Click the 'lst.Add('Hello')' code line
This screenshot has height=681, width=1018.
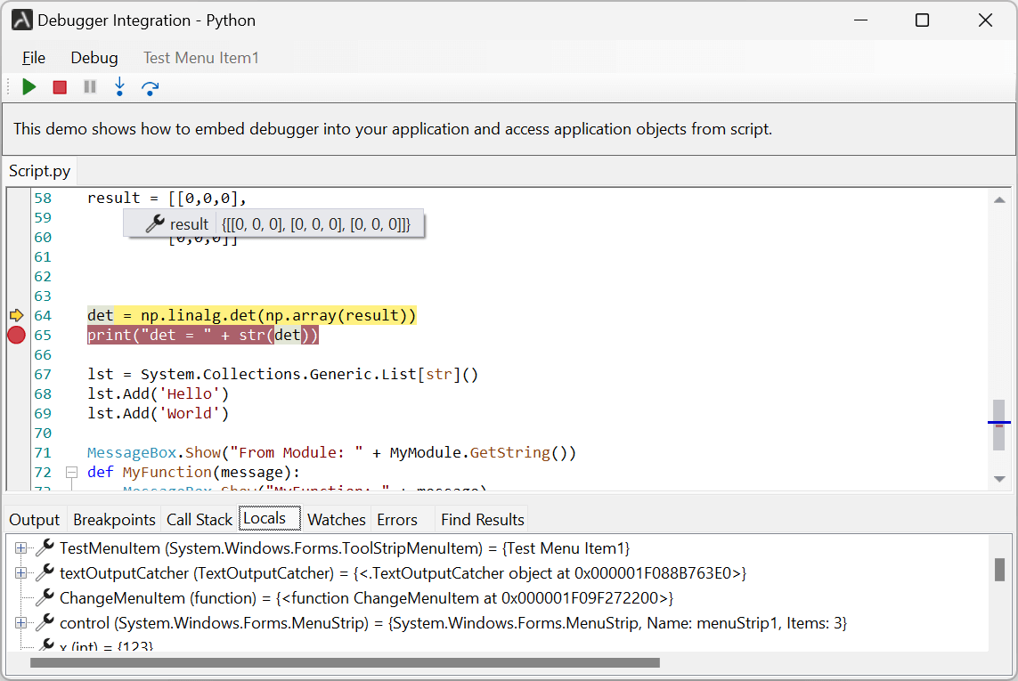tap(159, 394)
